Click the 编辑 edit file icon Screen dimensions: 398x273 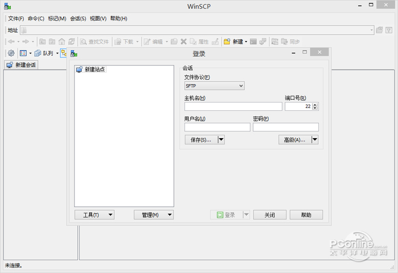[147, 42]
